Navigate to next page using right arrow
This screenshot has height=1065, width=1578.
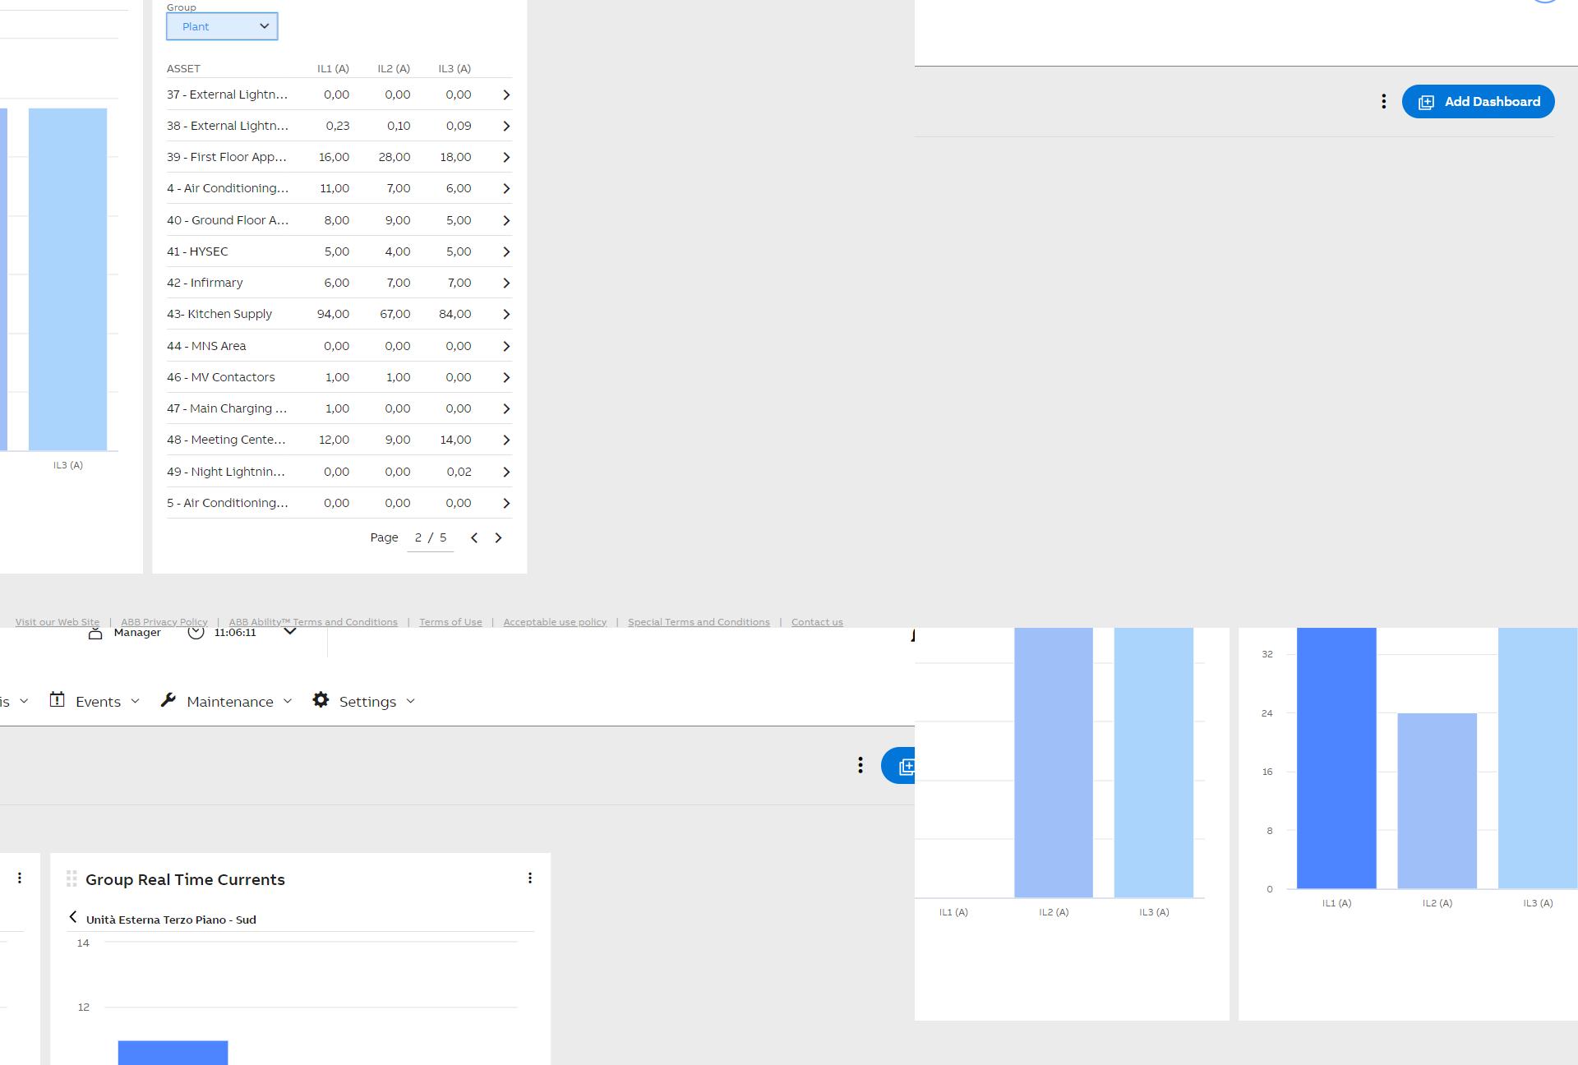coord(498,537)
